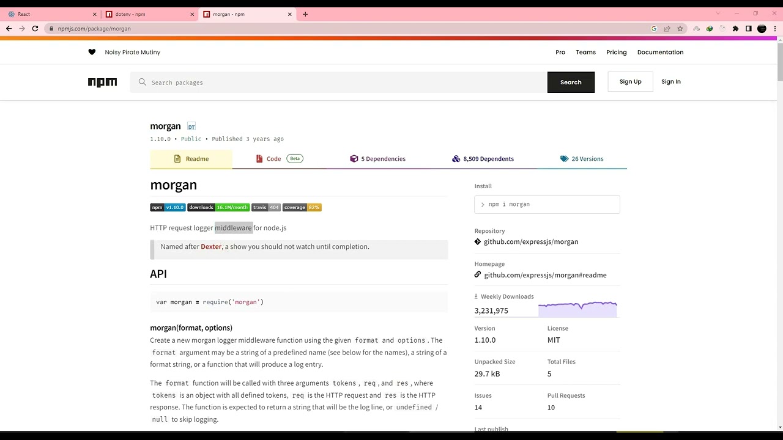Click the 3,231,975 downloads count
The height and width of the screenshot is (440, 783).
(x=491, y=311)
